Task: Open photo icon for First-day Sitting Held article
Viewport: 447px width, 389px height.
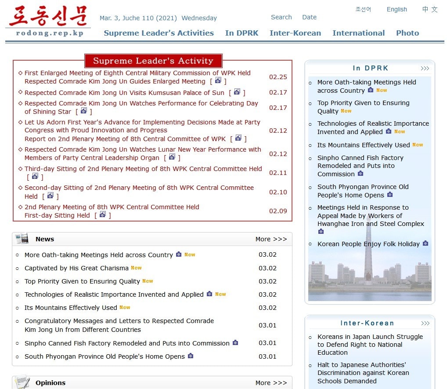Action: coord(103,214)
